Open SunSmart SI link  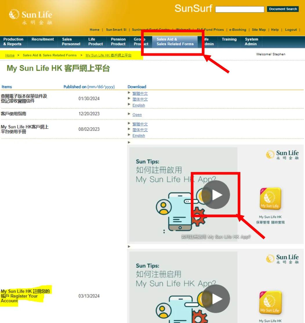pyautogui.click(x=116, y=30)
